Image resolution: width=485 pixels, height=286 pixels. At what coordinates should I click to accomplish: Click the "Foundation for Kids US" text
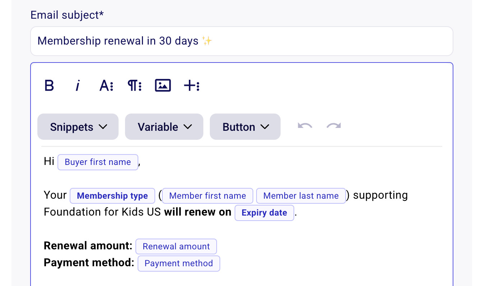102,212
